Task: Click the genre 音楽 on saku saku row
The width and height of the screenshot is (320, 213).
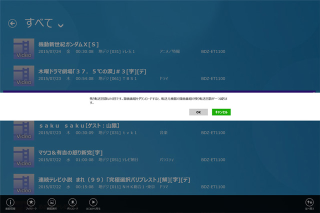Action: pos(163,132)
